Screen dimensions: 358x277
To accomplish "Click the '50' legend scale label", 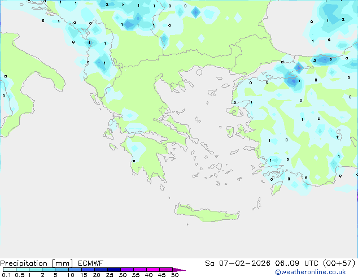I will [174, 275].
